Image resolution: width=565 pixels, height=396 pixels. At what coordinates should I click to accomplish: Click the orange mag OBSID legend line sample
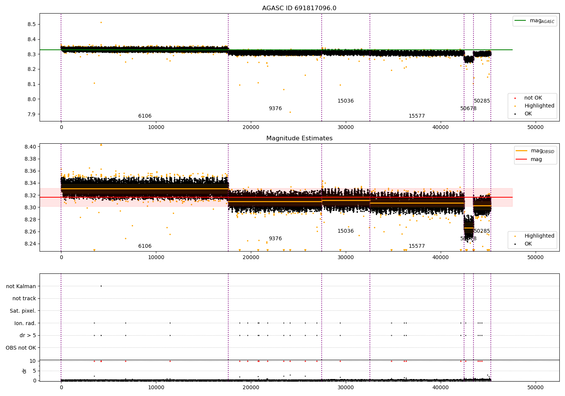521,151
